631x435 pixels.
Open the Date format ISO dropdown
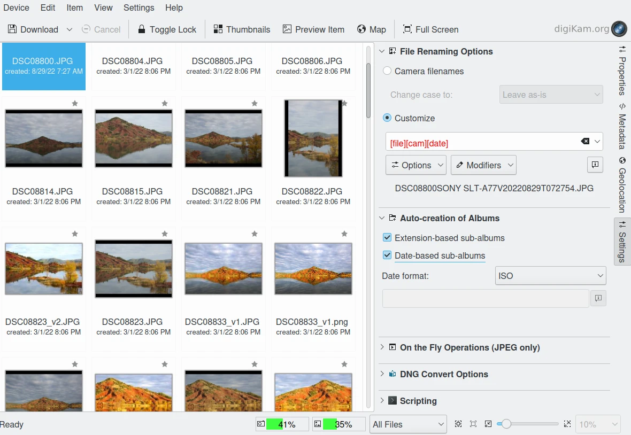[x=550, y=276]
